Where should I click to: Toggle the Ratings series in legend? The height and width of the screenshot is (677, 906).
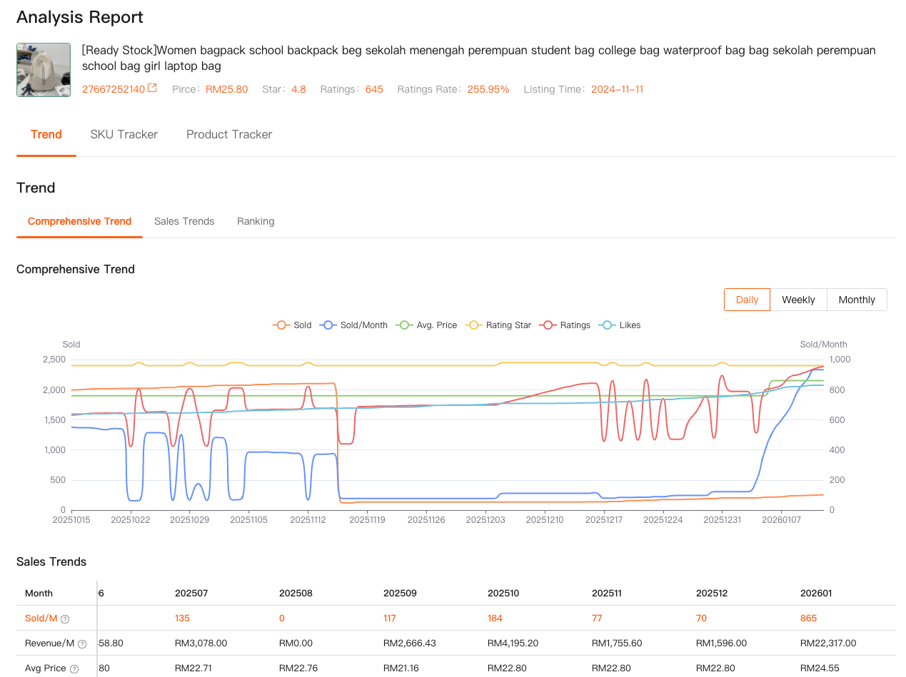[x=566, y=325]
